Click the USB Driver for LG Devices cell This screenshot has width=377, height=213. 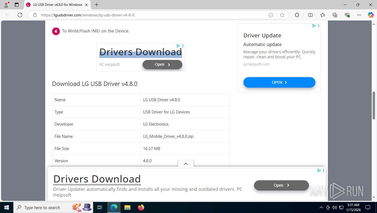185,112
